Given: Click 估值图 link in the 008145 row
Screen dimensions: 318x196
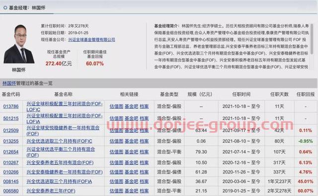Looking at the screenshot, I should coord(116,182).
